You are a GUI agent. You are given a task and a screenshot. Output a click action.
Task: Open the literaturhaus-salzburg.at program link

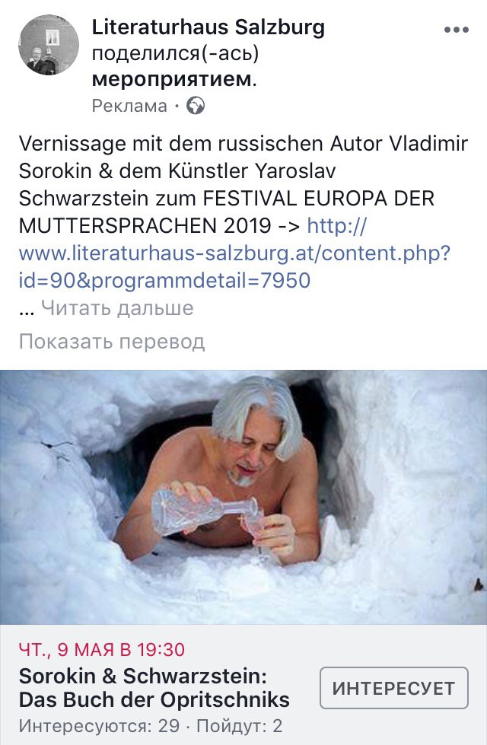(x=234, y=253)
